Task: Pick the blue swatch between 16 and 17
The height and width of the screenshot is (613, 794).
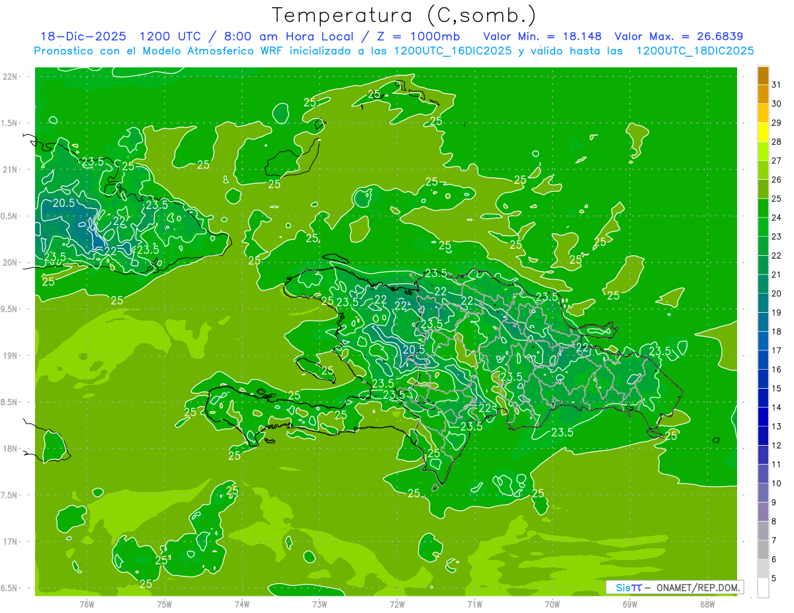Action: pos(763,360)
